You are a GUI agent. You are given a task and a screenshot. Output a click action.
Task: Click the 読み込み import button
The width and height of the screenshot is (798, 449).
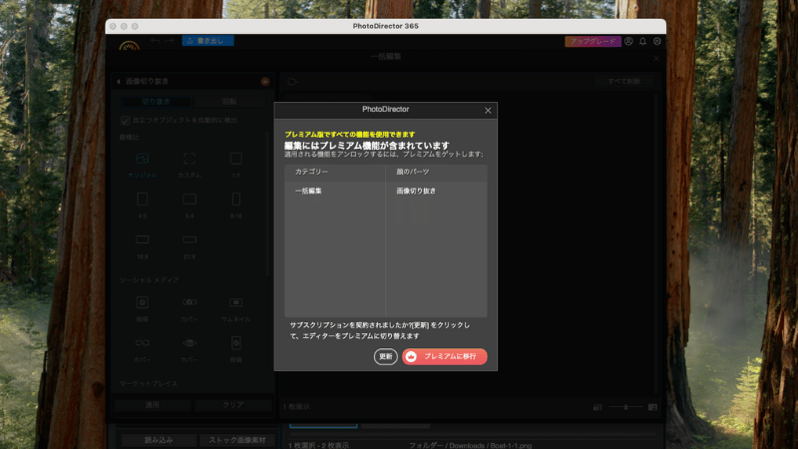(159, 440)
